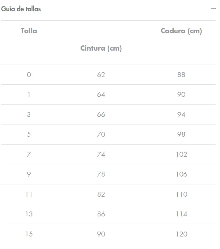Click size 11 in the Talla column
This screenshot has height=249, width=220.
(x=29, y=194)
